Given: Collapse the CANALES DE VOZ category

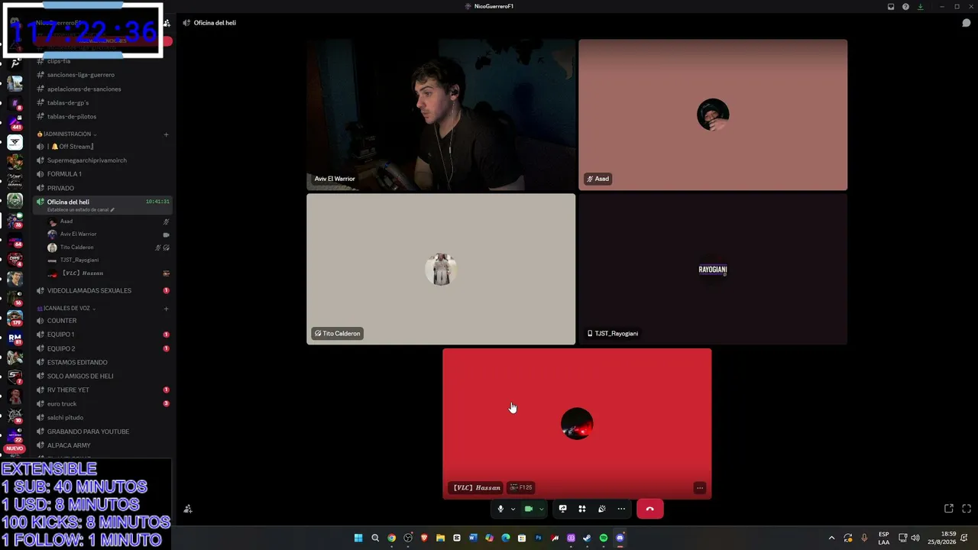Looking at the screenshot, I should (x=66, y=309).
